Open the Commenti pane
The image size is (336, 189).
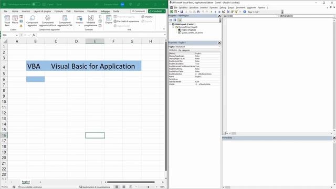(x=139, y=11)
